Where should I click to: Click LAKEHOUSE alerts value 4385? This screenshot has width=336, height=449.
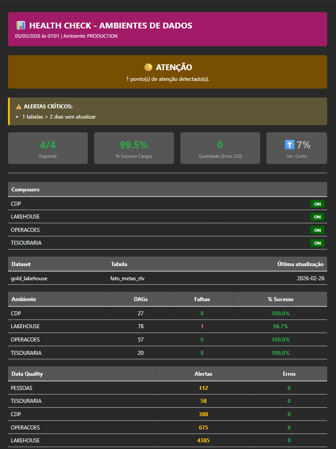point(203,441)
